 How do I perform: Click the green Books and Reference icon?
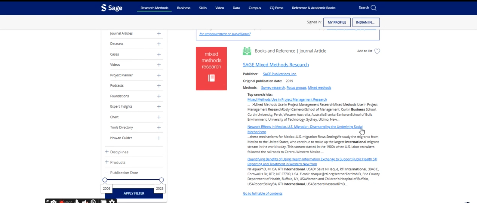point(247,51)
